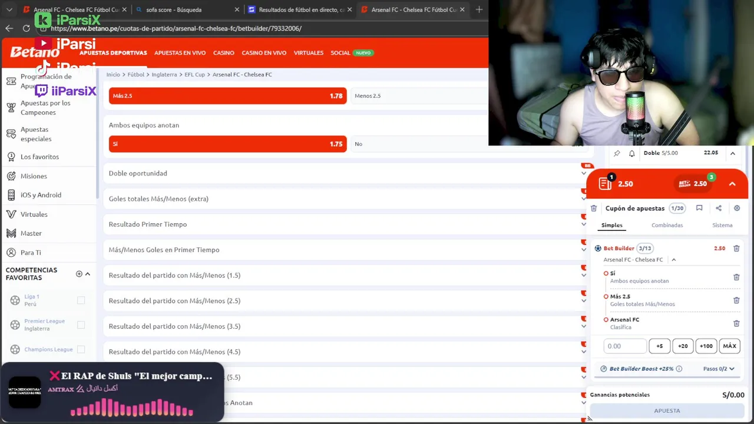This screenshot has height=424, width=754.
Task: Remove the entire Bet Builder bet
Action: pos(736,249)
